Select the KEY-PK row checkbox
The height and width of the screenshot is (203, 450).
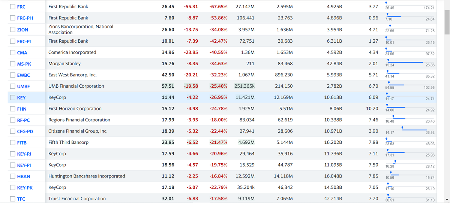tap(13, 188)
